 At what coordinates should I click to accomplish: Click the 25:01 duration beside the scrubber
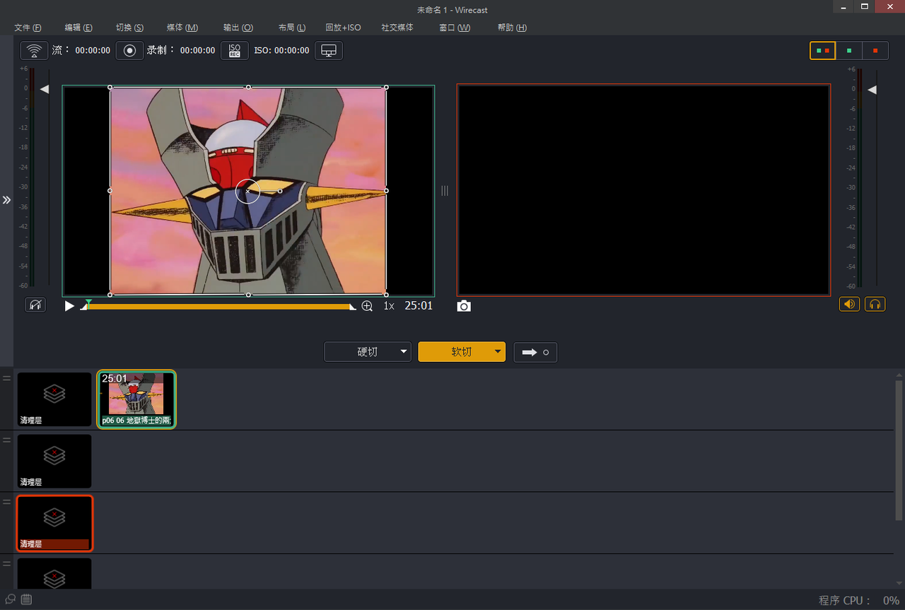pos(419,306)
